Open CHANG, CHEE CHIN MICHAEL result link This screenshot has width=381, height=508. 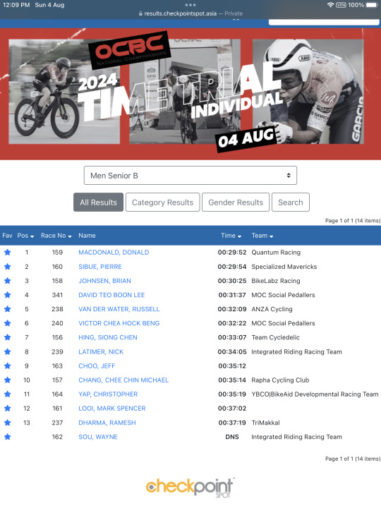123,380
